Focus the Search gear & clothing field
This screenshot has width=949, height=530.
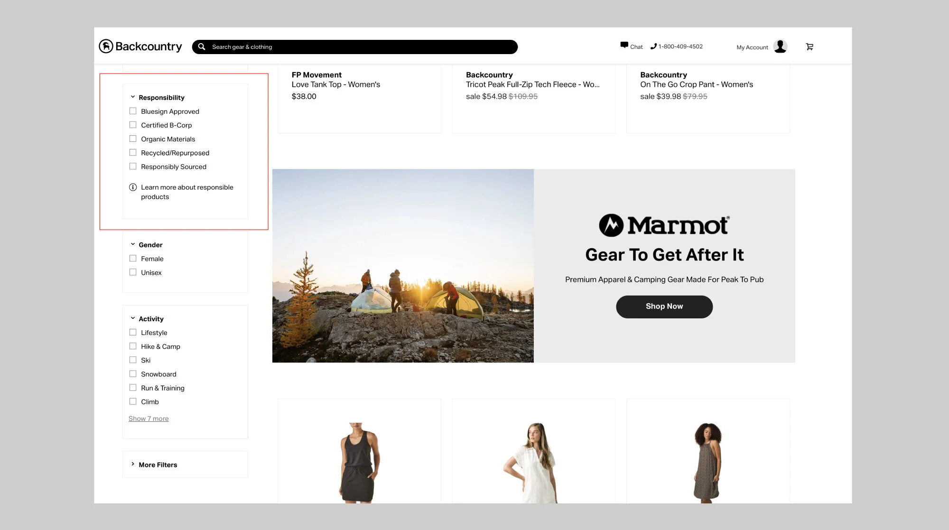coord(354,46)
